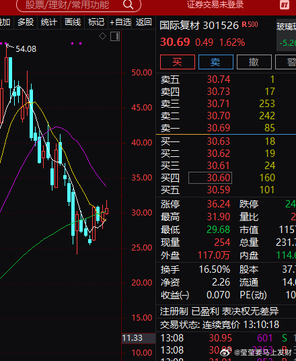Click the 50.00 price axis label
This screenshot has width=296, height=361.
(x=142, y=73)
